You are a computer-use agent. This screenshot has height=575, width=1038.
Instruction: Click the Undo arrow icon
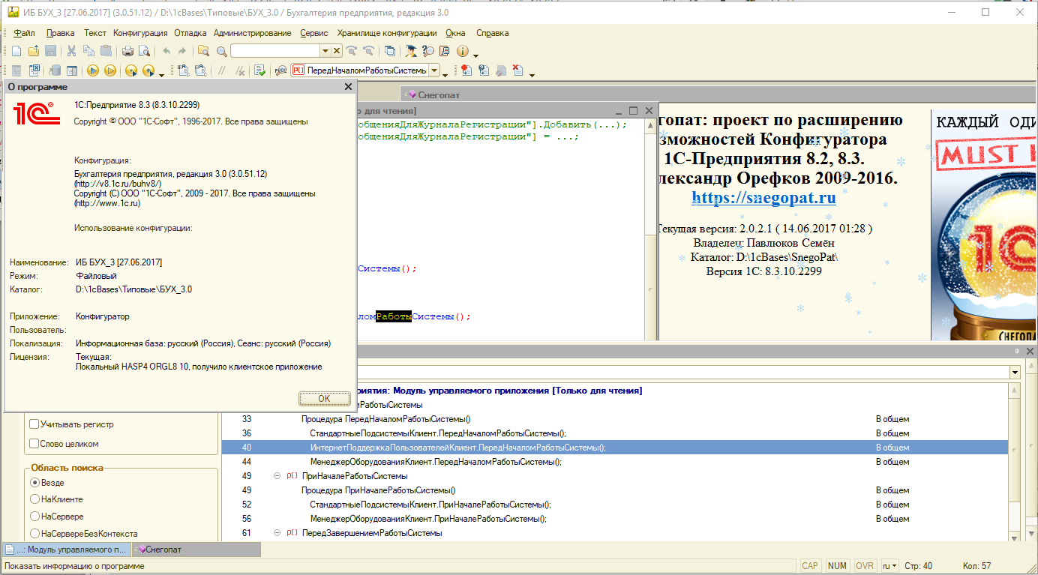(x=166, y=51)
